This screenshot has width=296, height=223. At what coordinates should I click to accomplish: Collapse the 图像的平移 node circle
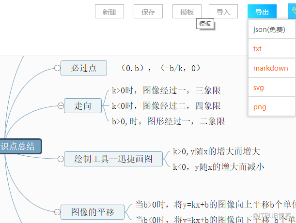(x=57, y=212)
